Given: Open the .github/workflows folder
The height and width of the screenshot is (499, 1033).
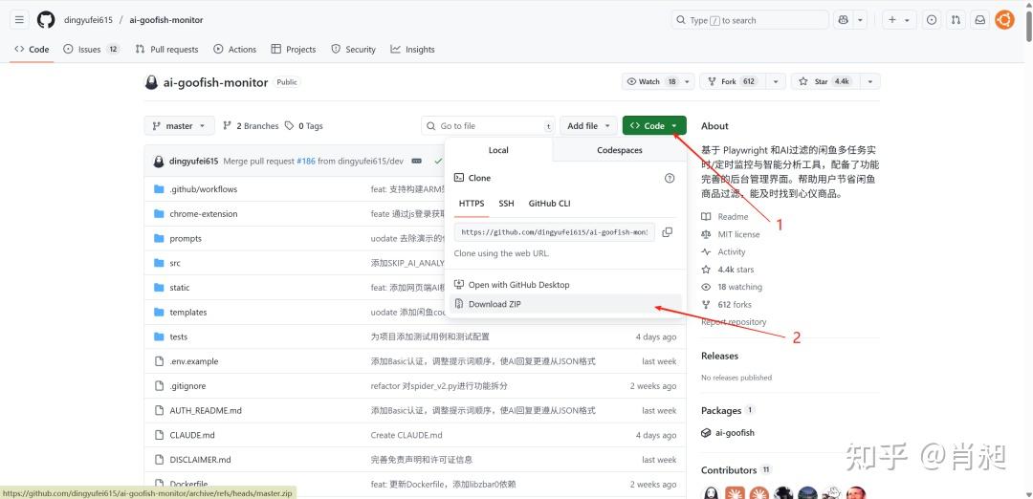Looking at the screenshot, I should [x=203, y=189].
